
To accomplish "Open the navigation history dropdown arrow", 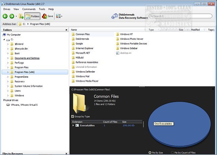I will pyautogui.click(x=16, y=16).
